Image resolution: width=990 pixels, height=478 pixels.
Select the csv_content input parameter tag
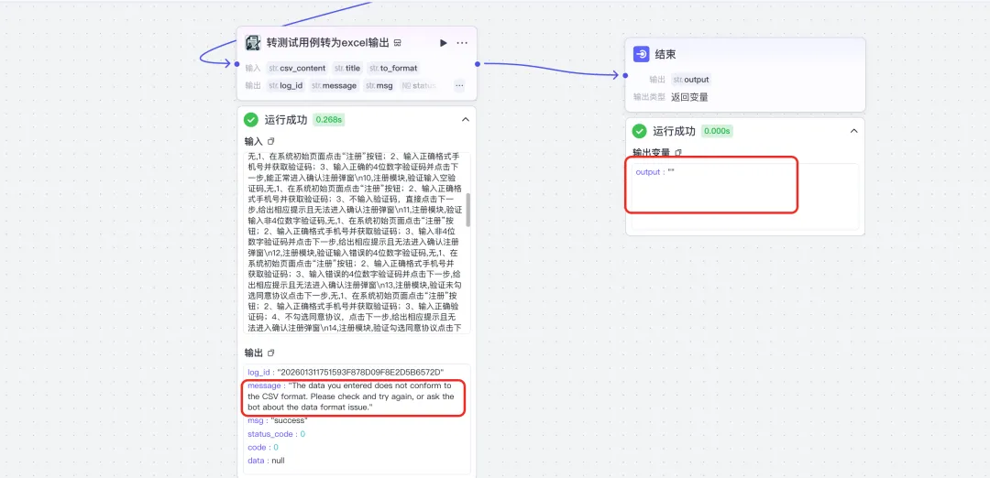pos(297,68)
